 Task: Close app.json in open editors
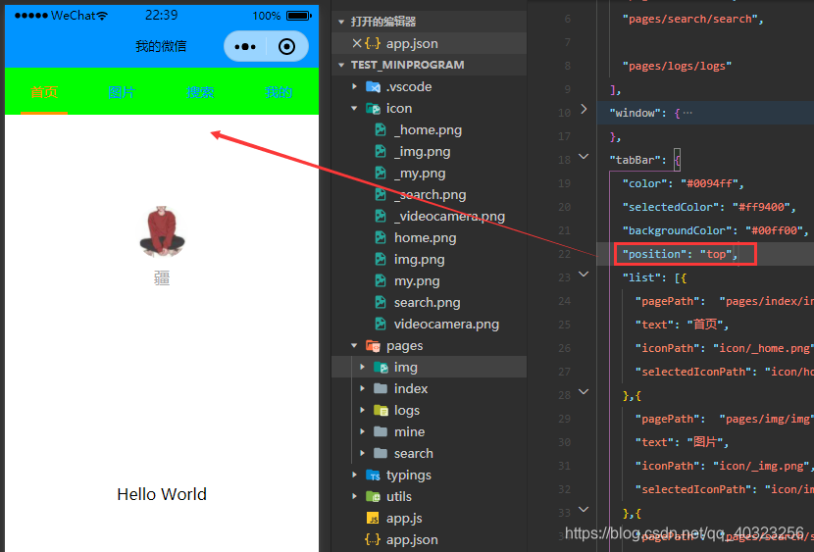tap(357, 43)
